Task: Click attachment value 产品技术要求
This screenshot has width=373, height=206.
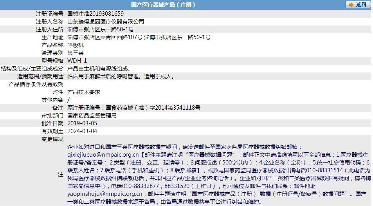Action: pyautogui.click(x=84, y=92)
